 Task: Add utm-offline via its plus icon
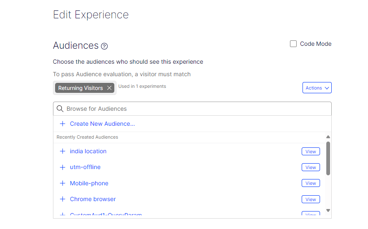(x=63, y=167)
